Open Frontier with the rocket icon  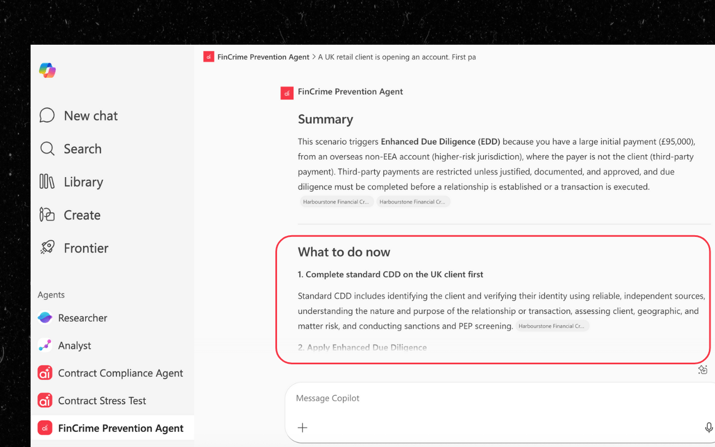(74, 248)
